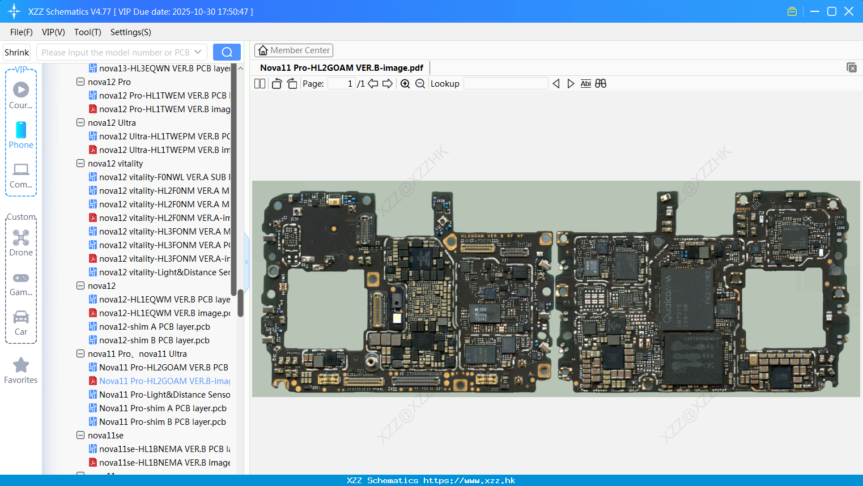This screenshot has height=486, width=863.
Task: Open the Settings(S) menu
Action: tap(131, 32)
